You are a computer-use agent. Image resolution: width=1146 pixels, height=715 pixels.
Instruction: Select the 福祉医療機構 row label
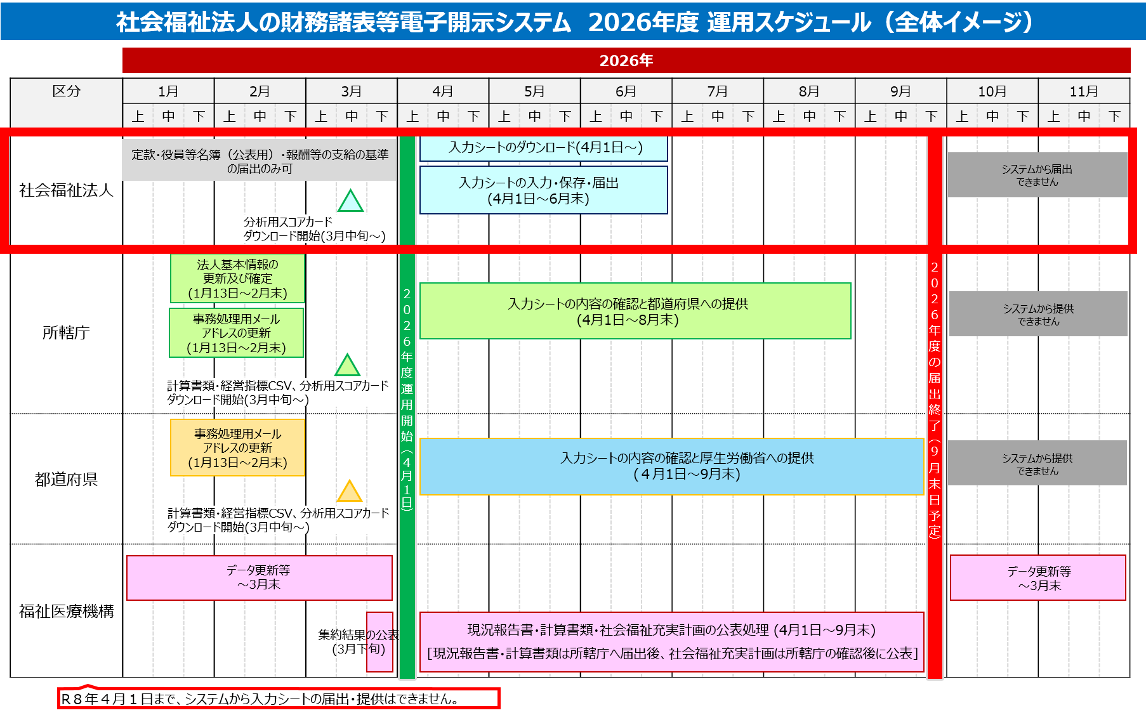(x=67, y=611)
